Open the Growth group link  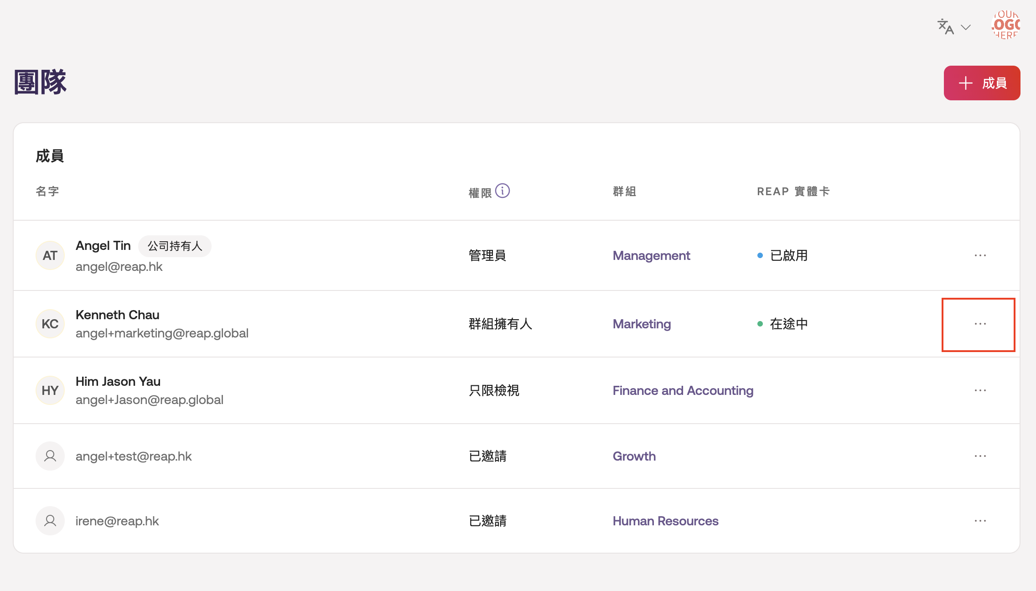pos(634,456)
